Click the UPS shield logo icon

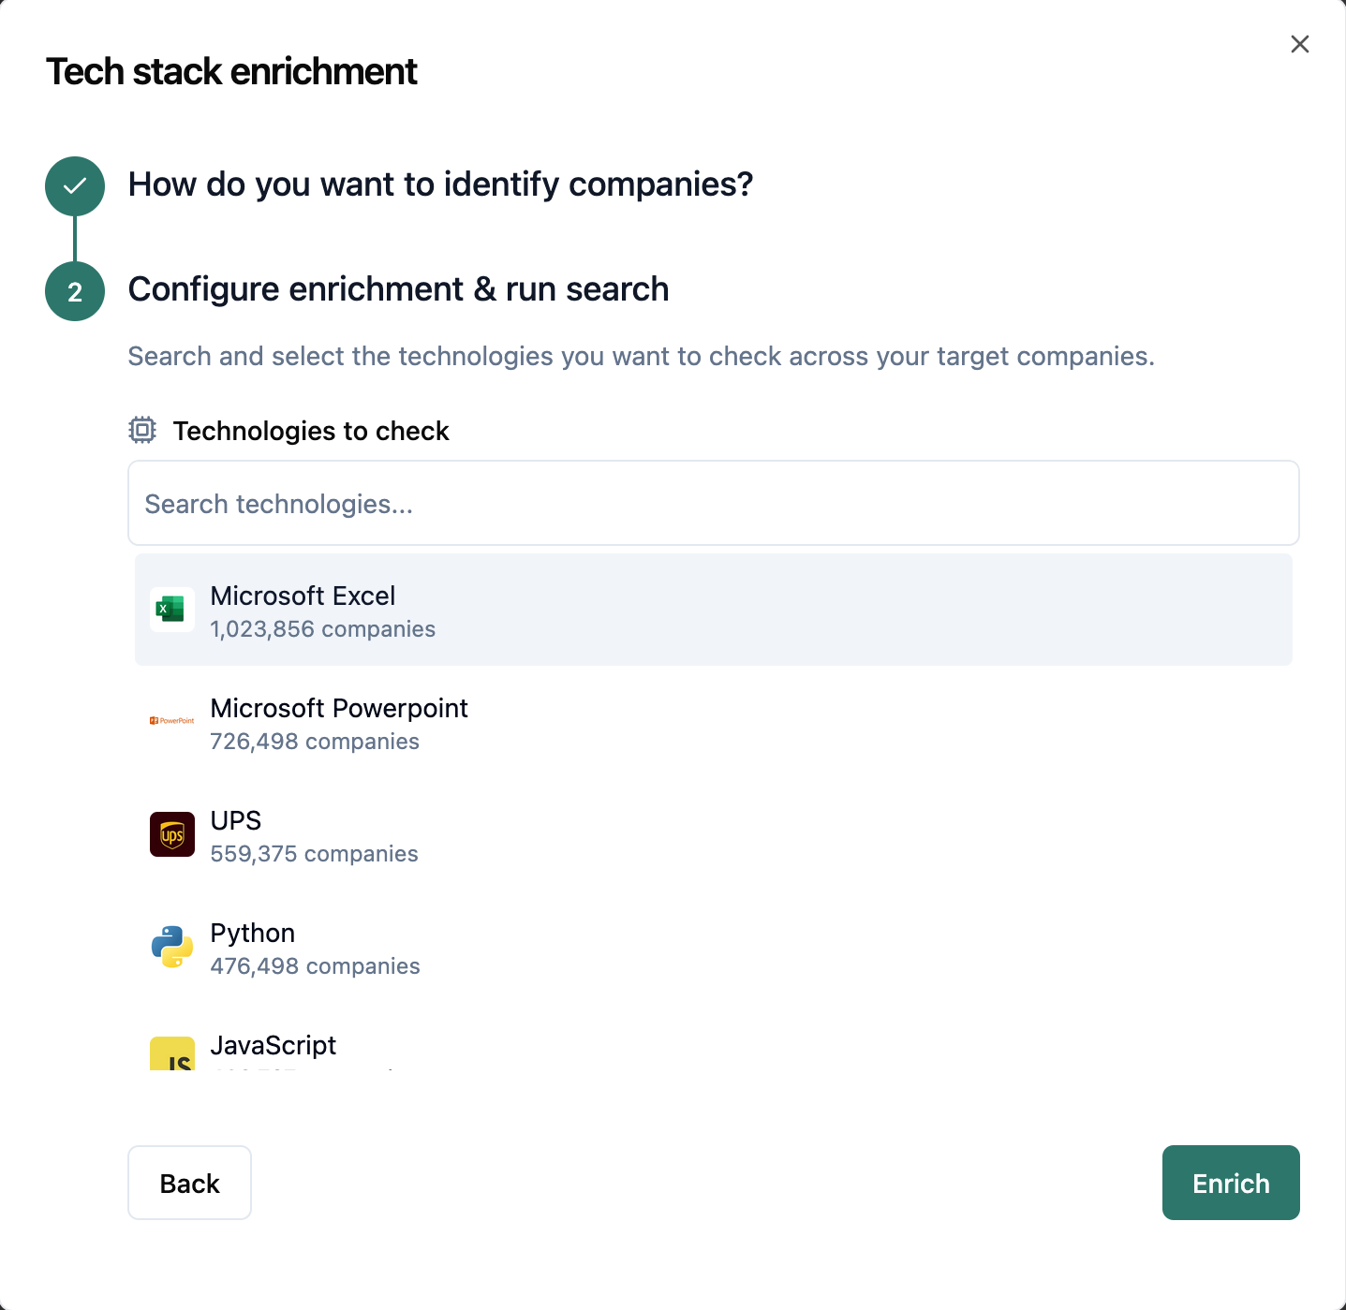click(x=172, y=834)
